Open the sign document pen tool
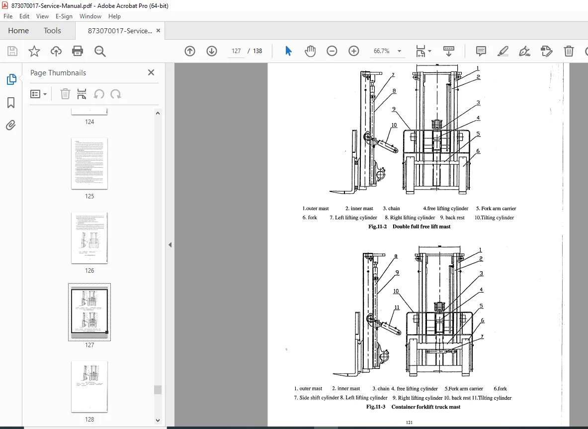 point(524,51)
